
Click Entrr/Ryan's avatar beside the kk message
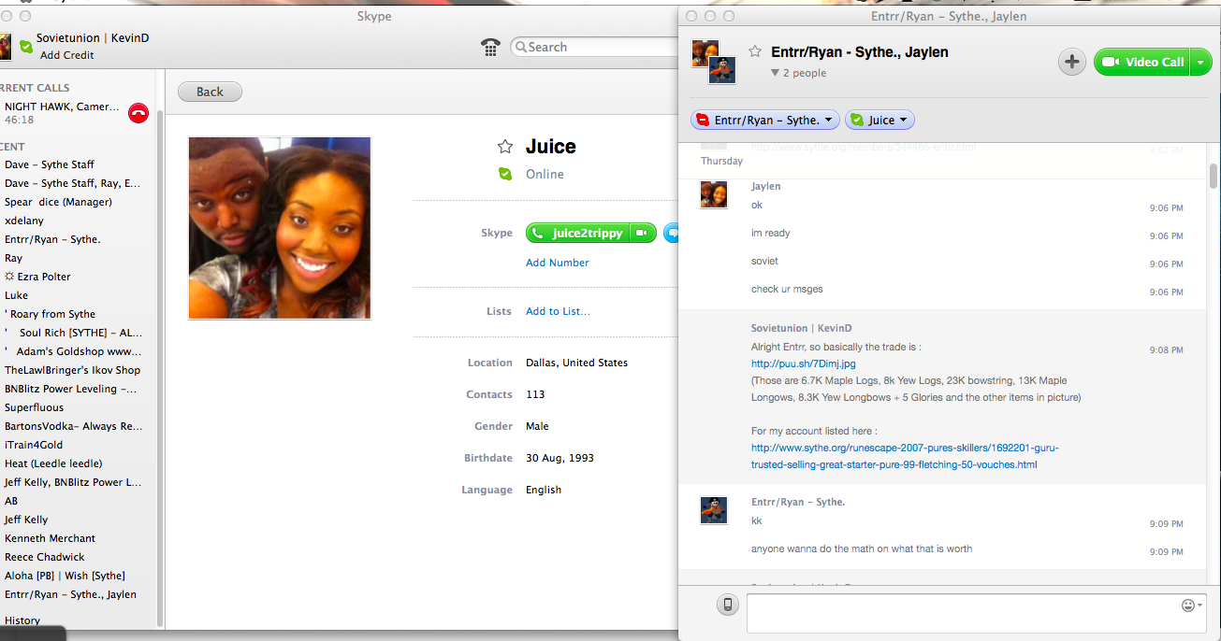point(714,510)
